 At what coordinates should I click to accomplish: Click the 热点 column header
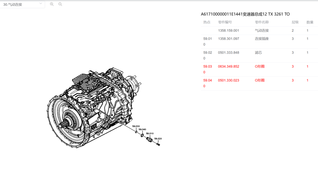tap(207, 22)
